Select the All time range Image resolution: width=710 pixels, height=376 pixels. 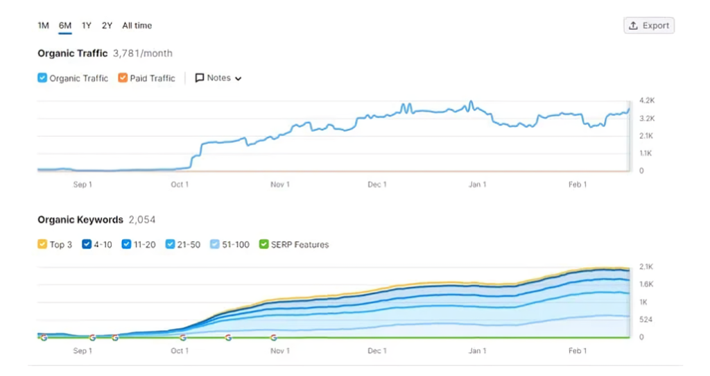click(x=137, y=26)
